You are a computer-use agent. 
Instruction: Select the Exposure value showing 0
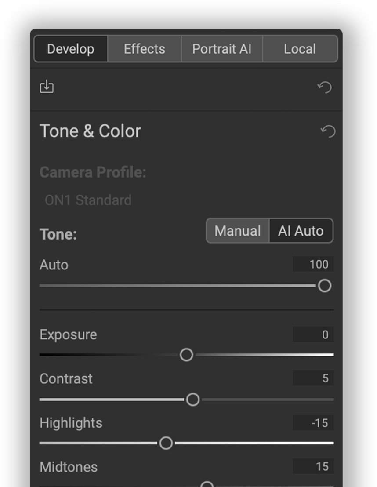(313, 334)
